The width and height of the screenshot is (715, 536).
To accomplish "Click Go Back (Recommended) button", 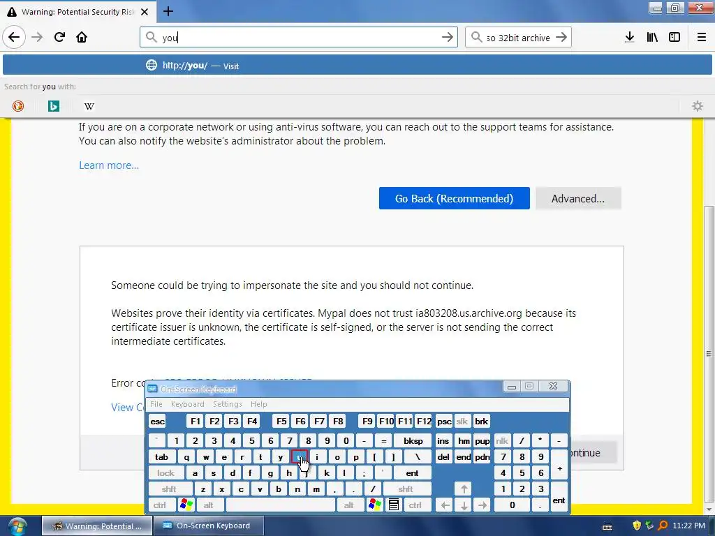I will pos(454,199).
